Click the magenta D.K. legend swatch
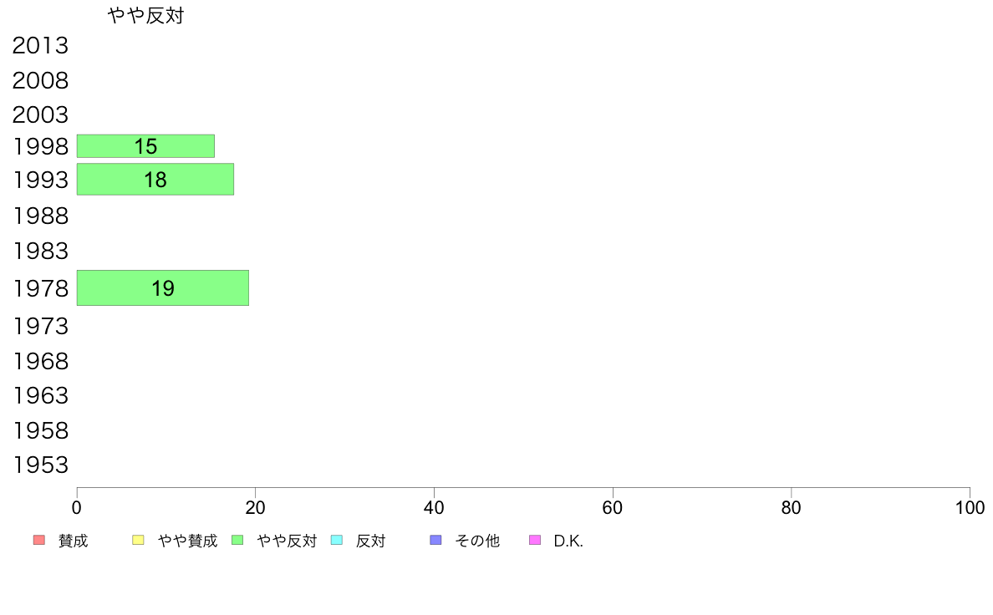Image resolution: width=993 pixels, height=615 pixels. pos(535,540)
